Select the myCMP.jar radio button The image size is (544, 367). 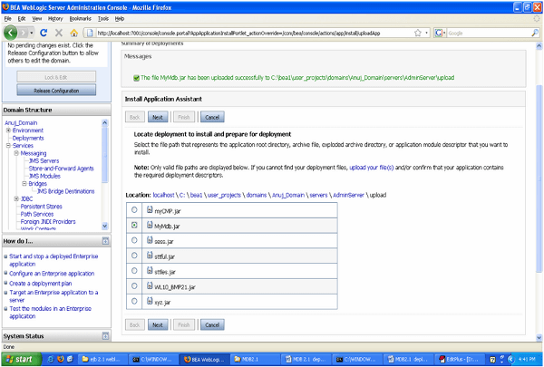(x=134, y=210)
